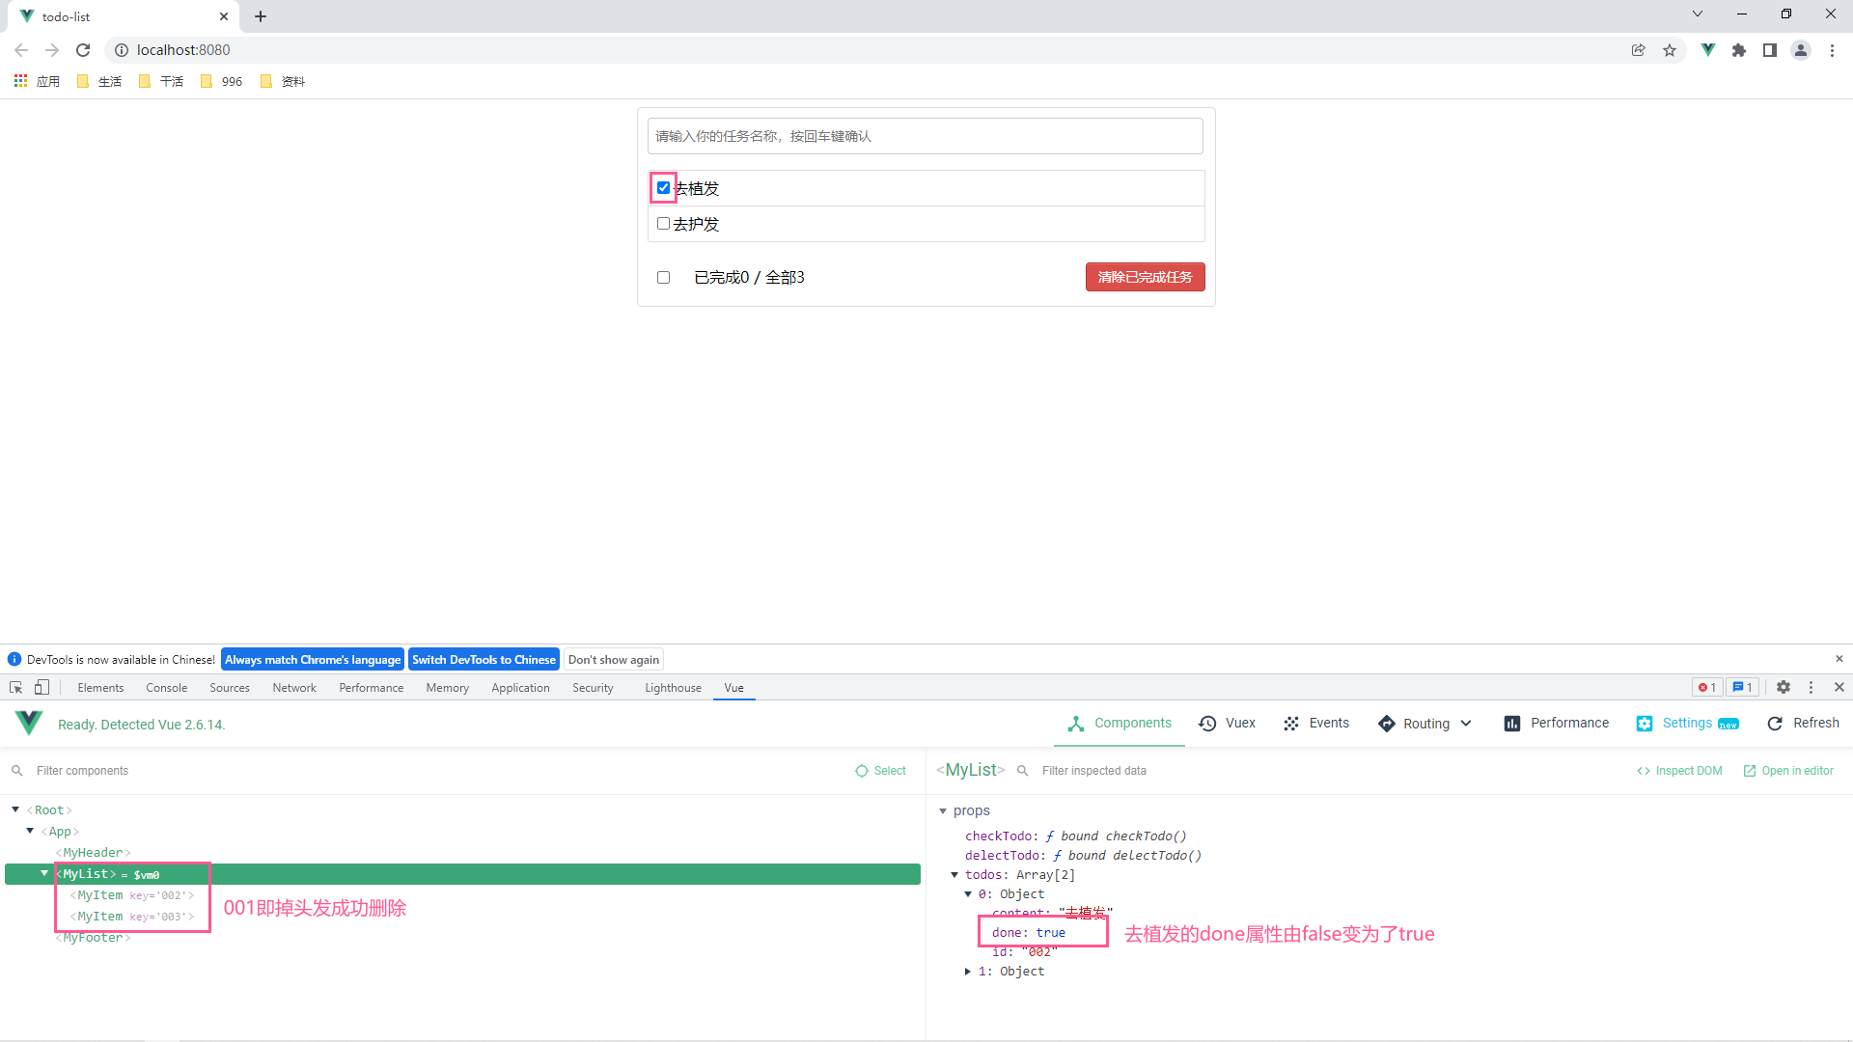Toggle the device toolbar icon

point(41,687)
